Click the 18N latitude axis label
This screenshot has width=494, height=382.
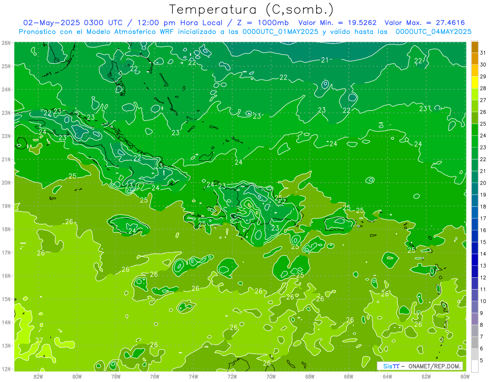click(x=6, y=229)
